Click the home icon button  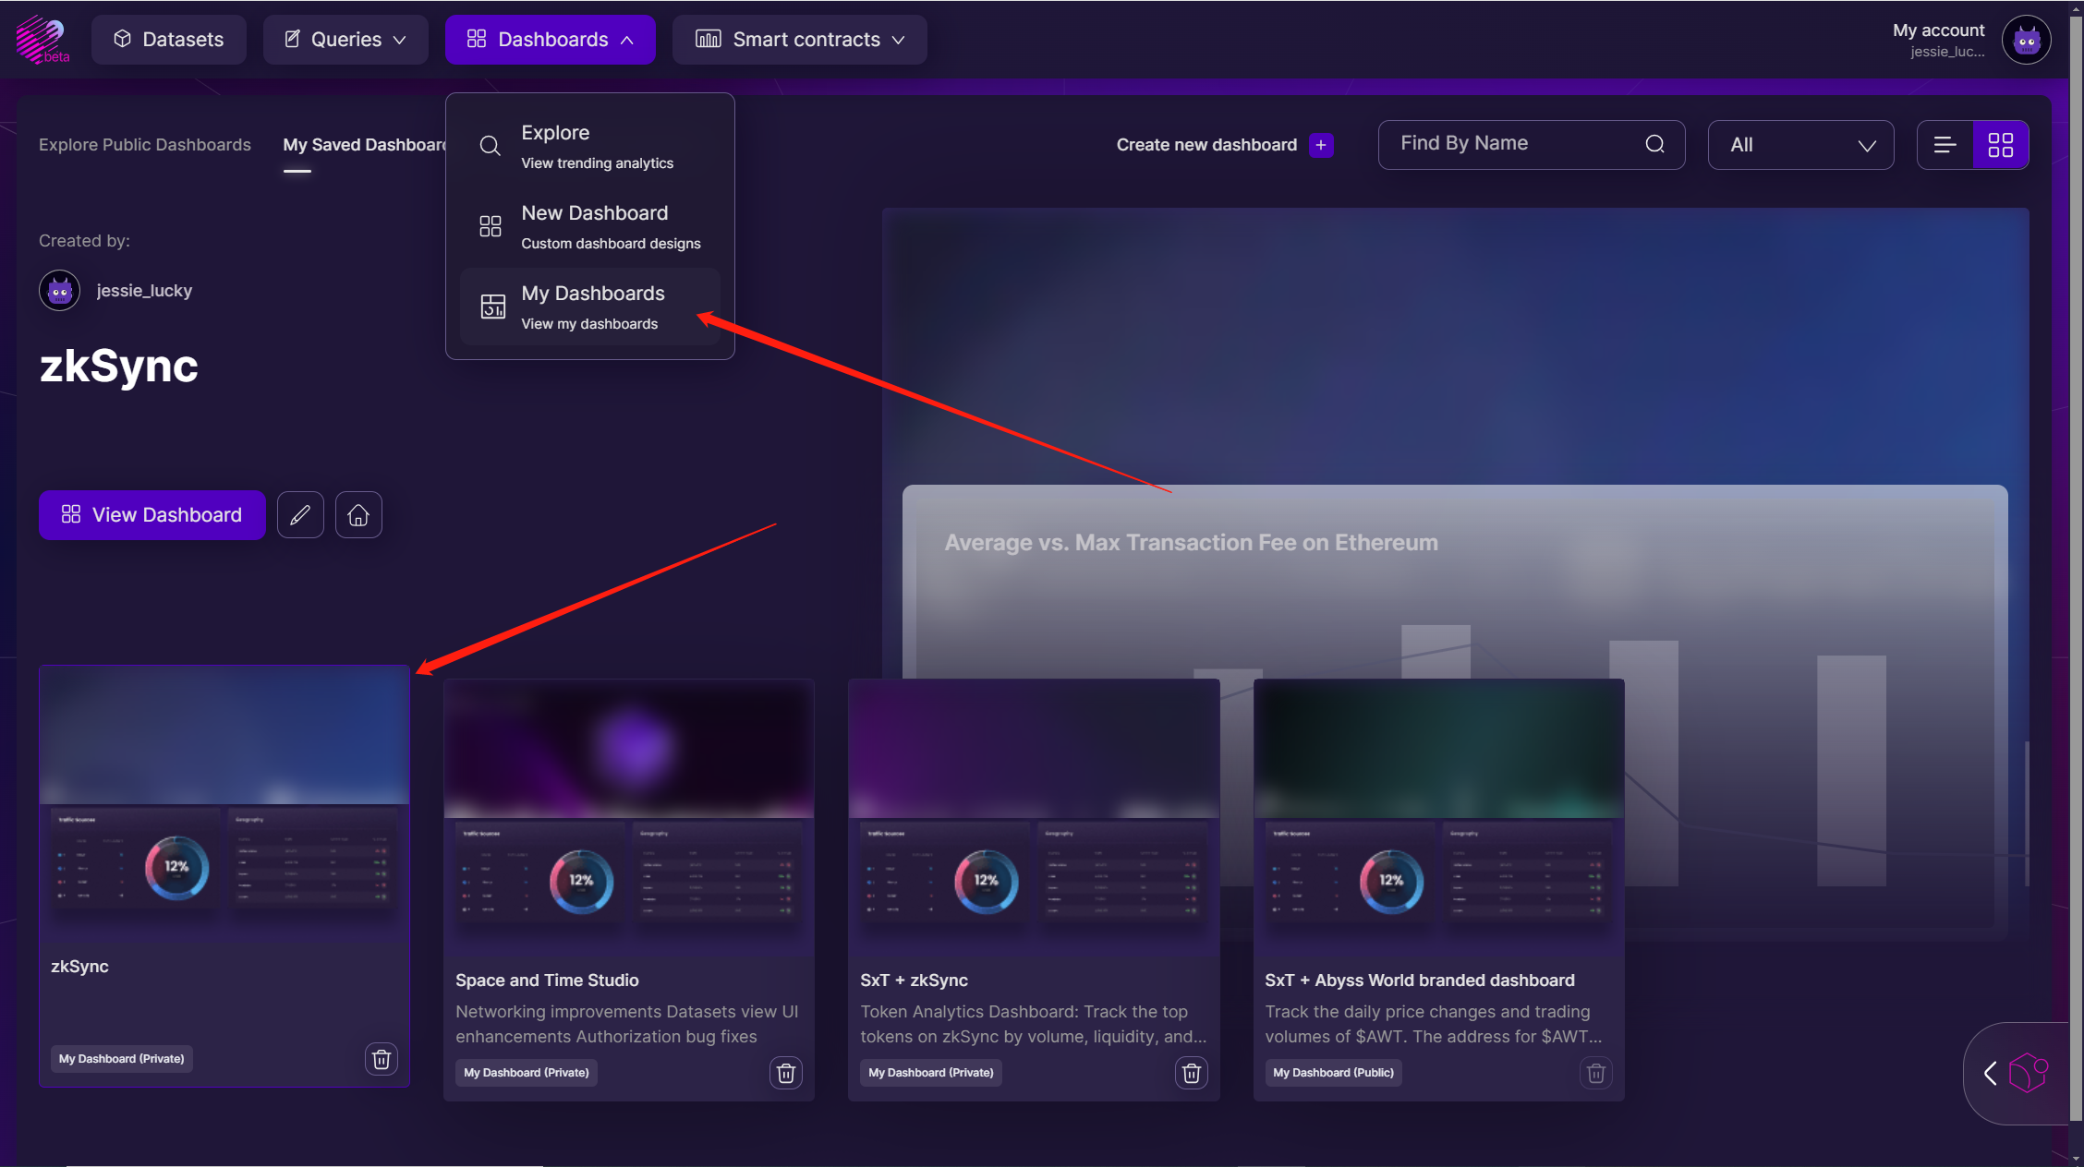click(358, 515)
